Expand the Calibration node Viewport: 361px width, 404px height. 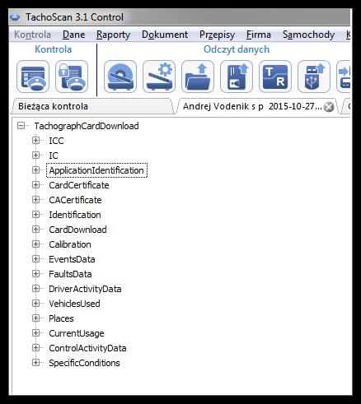(35, 244)
